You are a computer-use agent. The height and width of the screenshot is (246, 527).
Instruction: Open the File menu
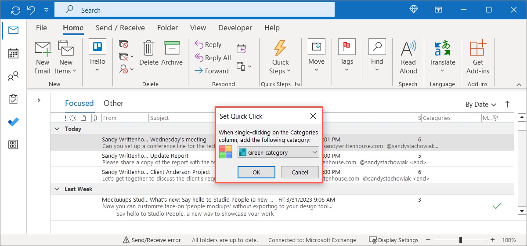click(41, 28)
